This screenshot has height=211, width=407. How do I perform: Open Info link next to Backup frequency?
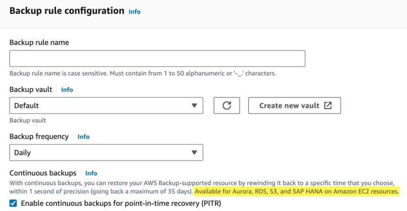pyautogui.click(x=83, y=137)
